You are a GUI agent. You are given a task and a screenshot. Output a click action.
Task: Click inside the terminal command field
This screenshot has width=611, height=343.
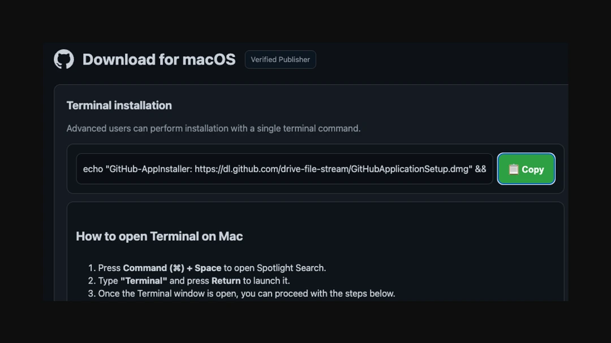pyautogui.click(x=283, y=168)
